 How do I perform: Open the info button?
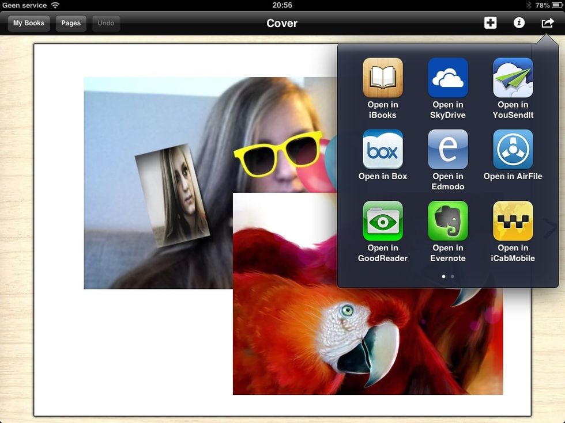point(519,23)
